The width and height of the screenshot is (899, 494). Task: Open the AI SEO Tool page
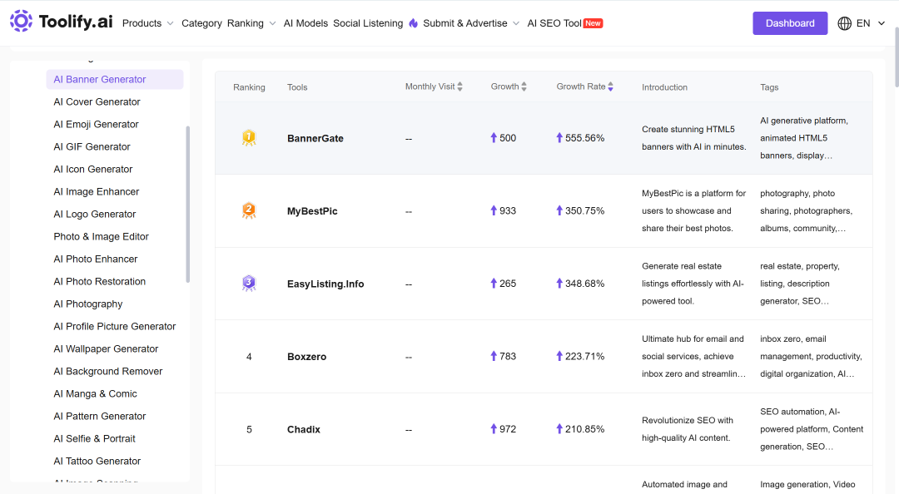[x=554, y=23]
